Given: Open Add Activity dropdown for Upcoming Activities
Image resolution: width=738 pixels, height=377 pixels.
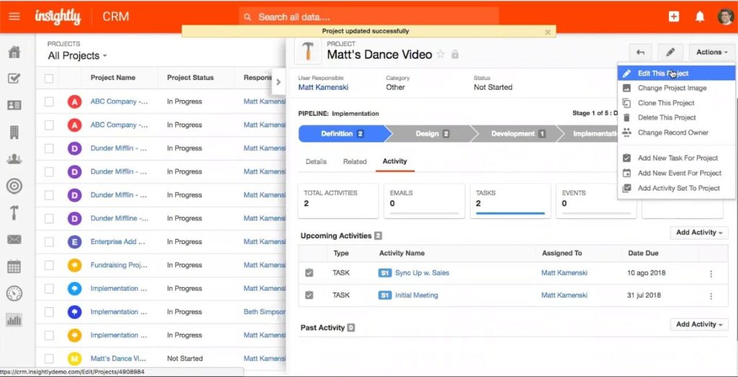Looking at the screenshot, I should (699, 232).
